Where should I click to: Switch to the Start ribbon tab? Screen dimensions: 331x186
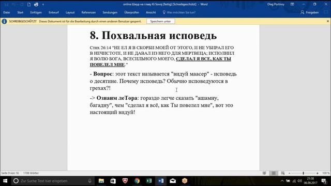pos(20,12)
